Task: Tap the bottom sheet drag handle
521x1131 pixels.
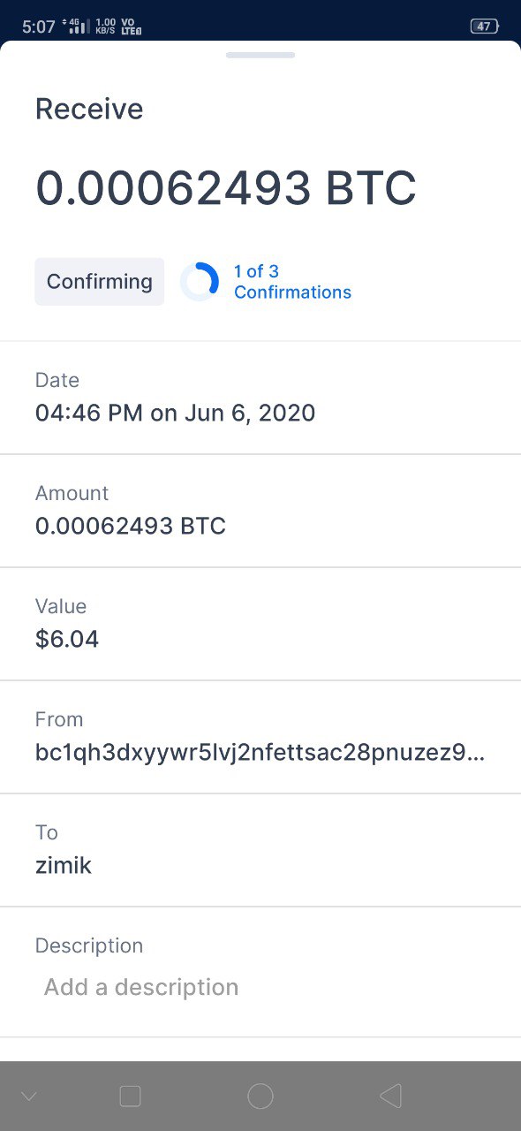Action: coord(260,55)
